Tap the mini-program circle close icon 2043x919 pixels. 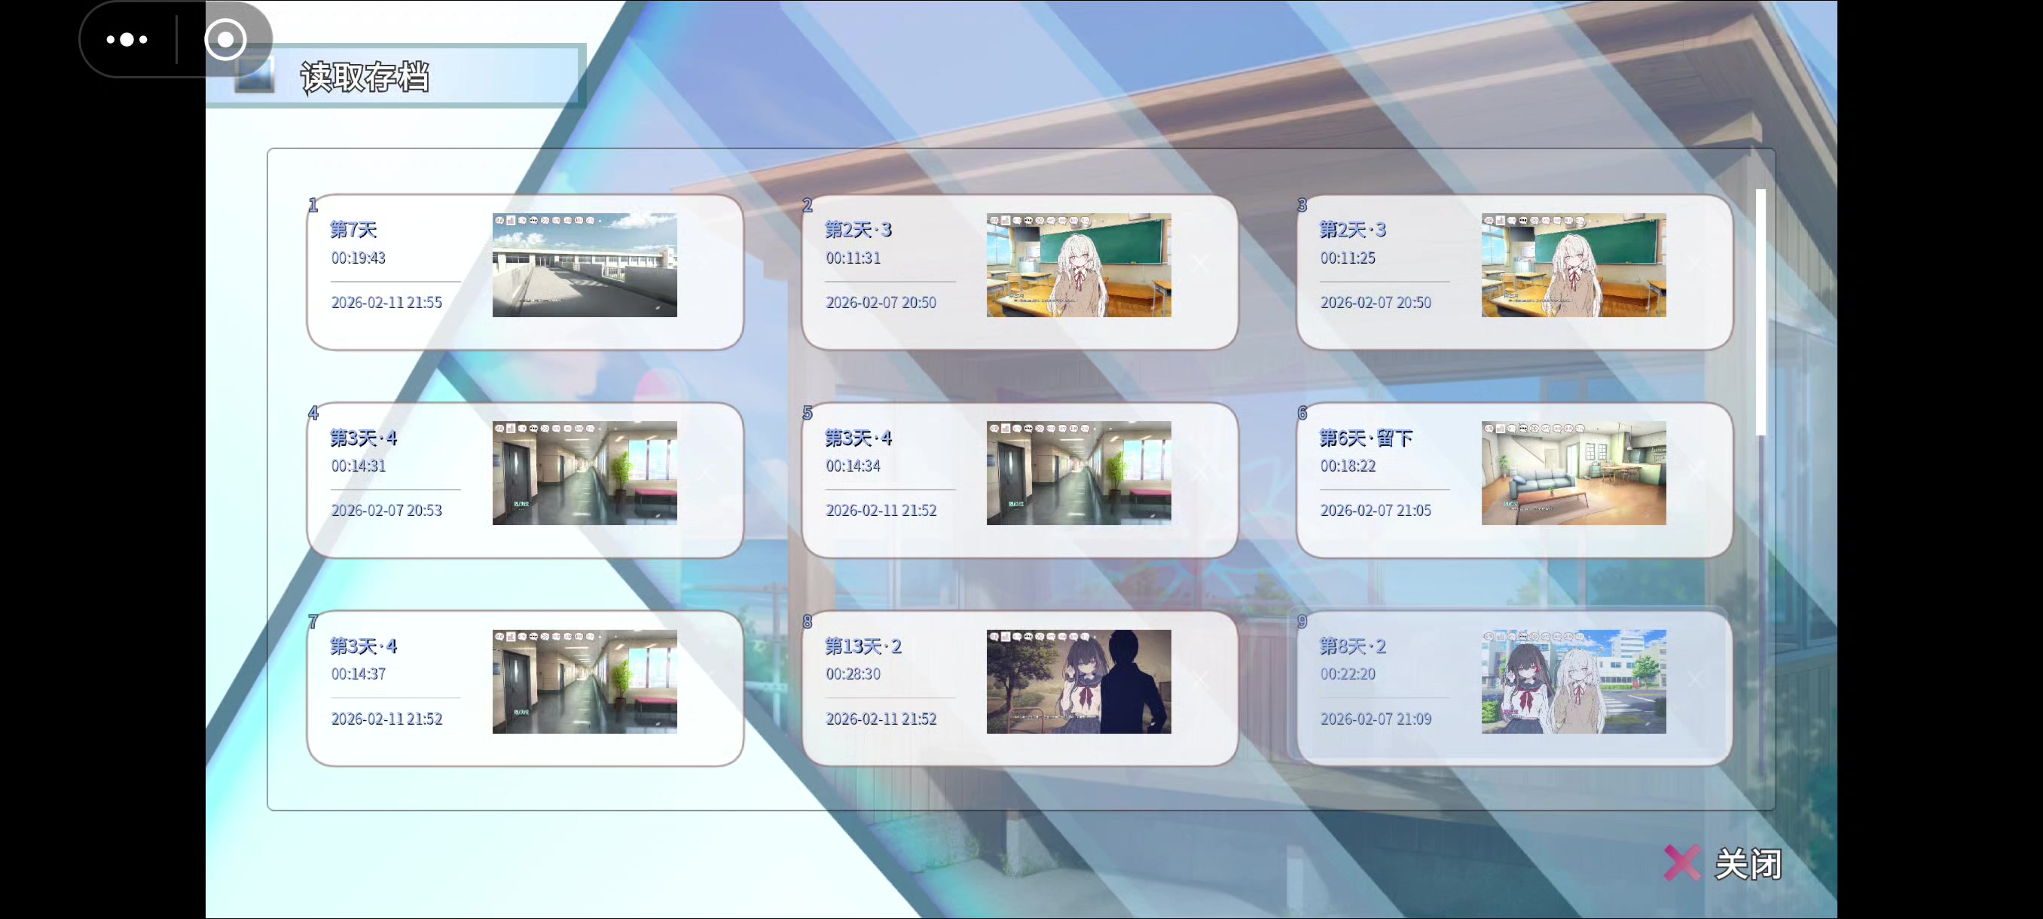(x=225, y=39)
